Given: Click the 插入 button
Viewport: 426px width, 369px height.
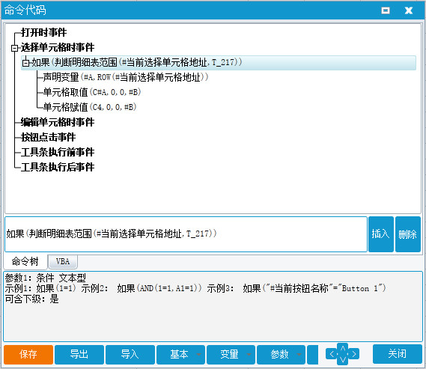Looking at the screenshot, I should 380,234.
